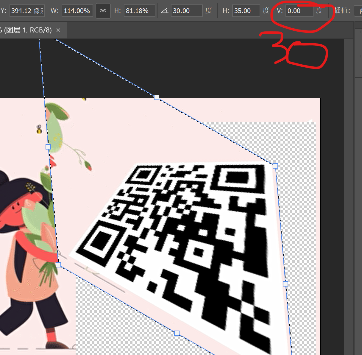The width and height of the screenshot is (362, 355).
Task: Click the H height field showing 81.18%
Action: 139,10
